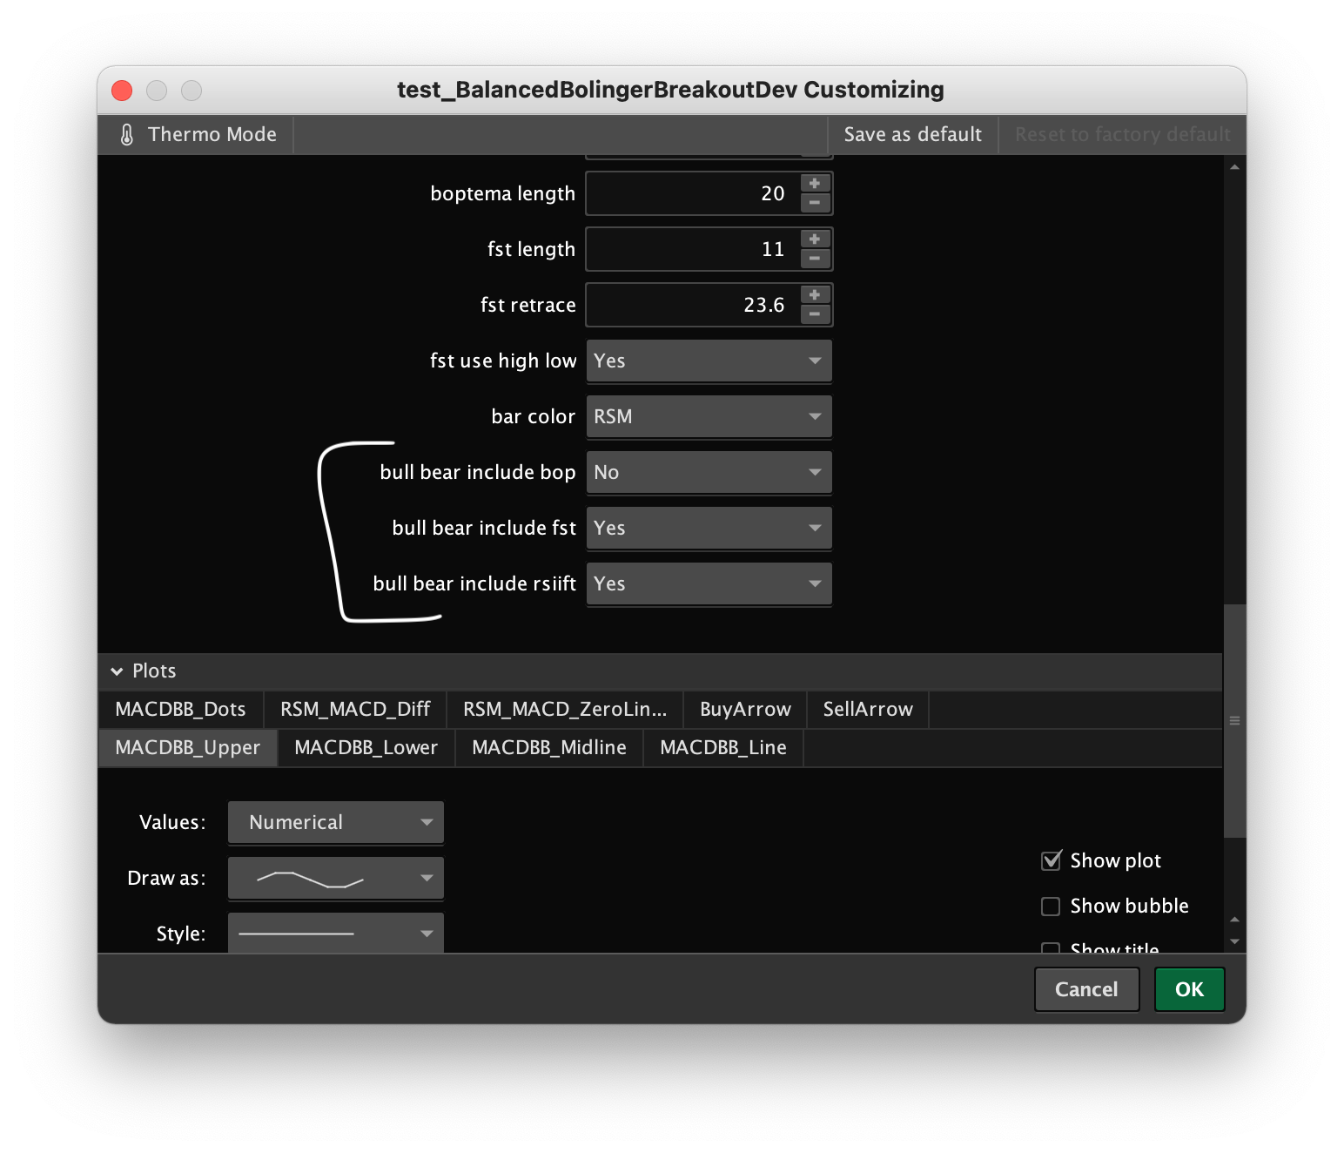Increase boptema length with plus button

coord(815,184)
